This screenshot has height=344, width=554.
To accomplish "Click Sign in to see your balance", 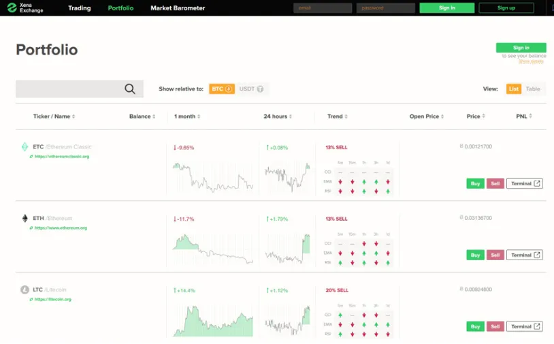I will point(521,48).
